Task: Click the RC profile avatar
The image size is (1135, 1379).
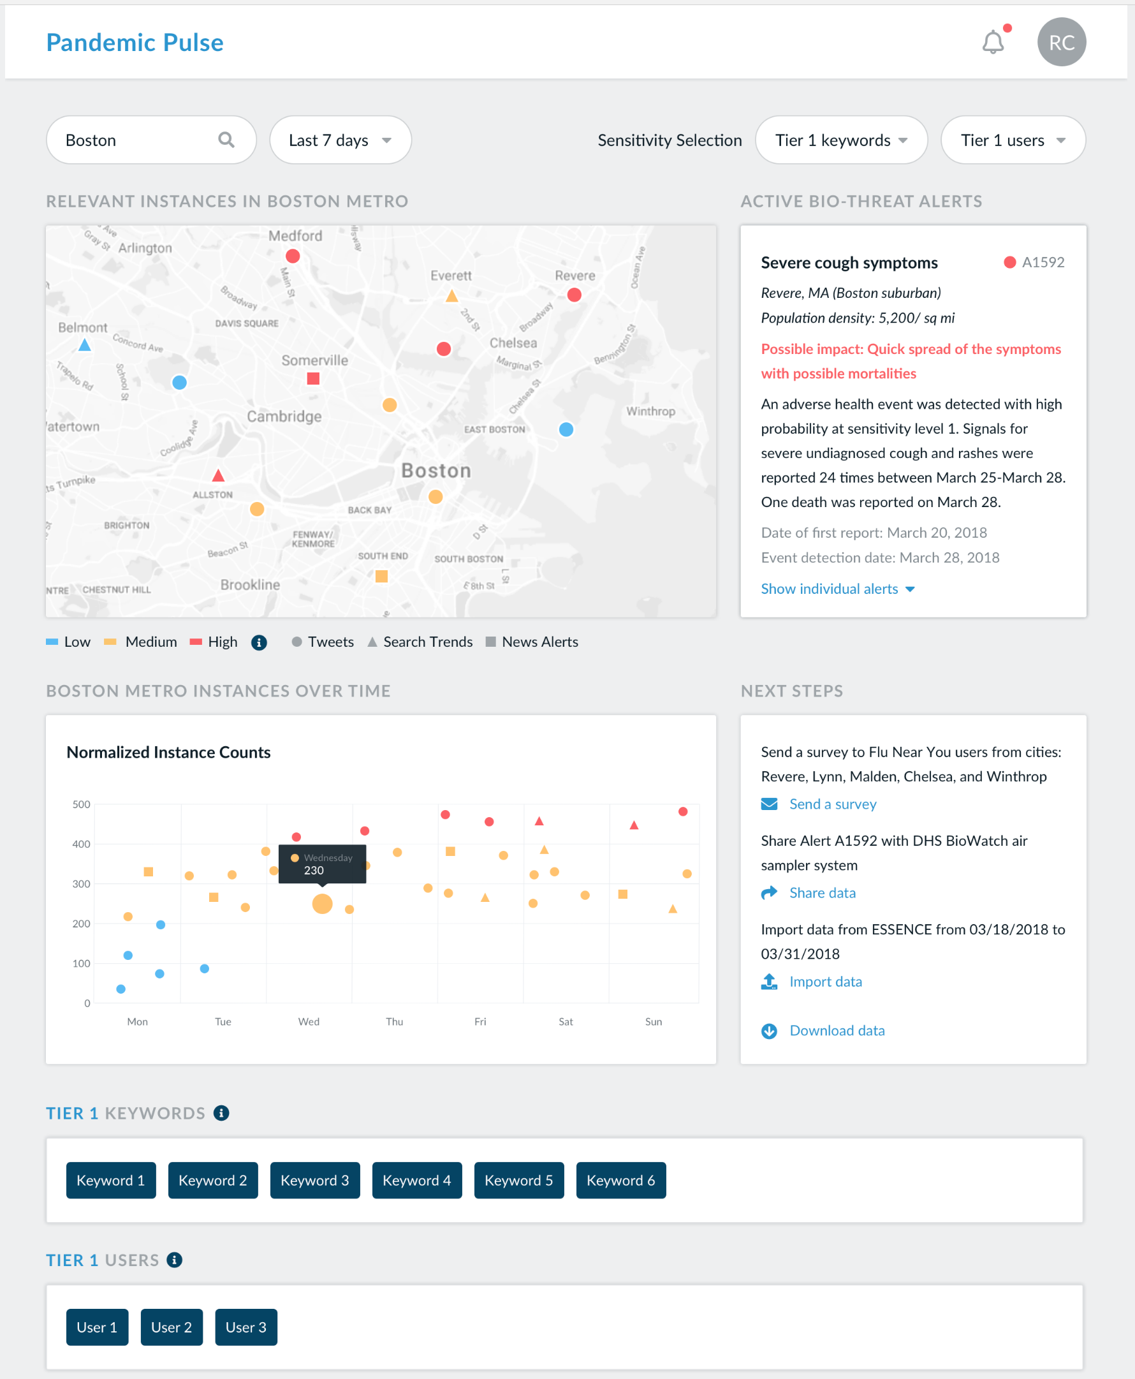Action: 1061,42
